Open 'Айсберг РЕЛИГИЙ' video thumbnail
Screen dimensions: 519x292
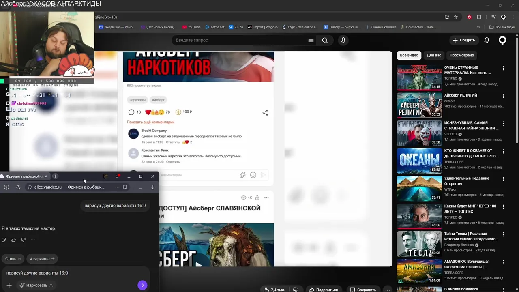pyautogui.click(x=419, y=105)
